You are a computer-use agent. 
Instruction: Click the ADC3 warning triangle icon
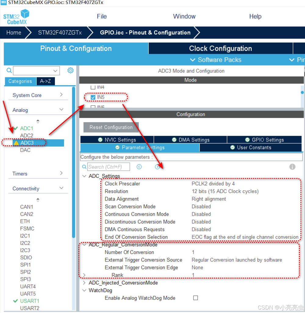tap(16, 143)
